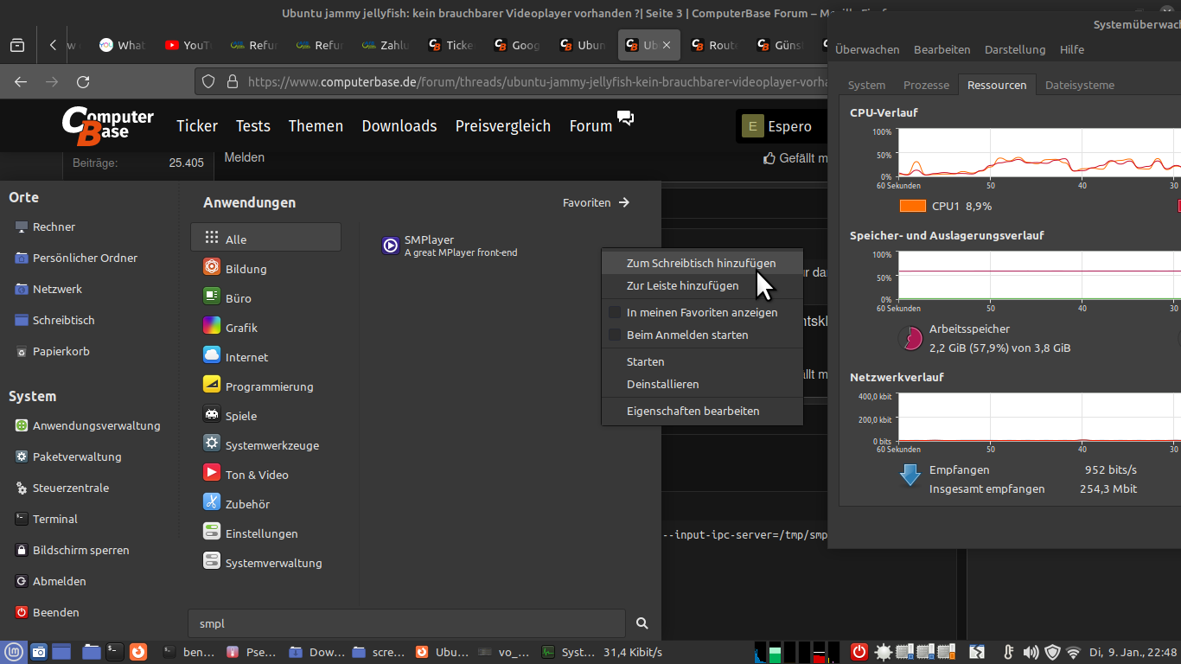This screenshot has height=664, width=1181.
Task: Click the padlock site info icon
Action: (232, 82)
